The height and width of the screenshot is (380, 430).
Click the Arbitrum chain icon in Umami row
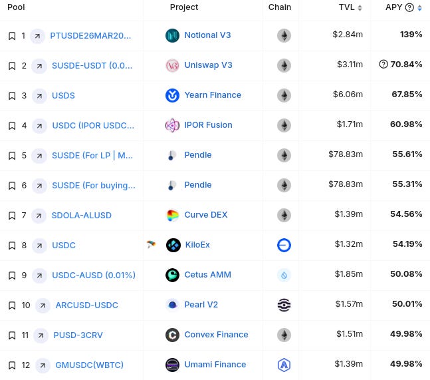click(x=284, y=365)
